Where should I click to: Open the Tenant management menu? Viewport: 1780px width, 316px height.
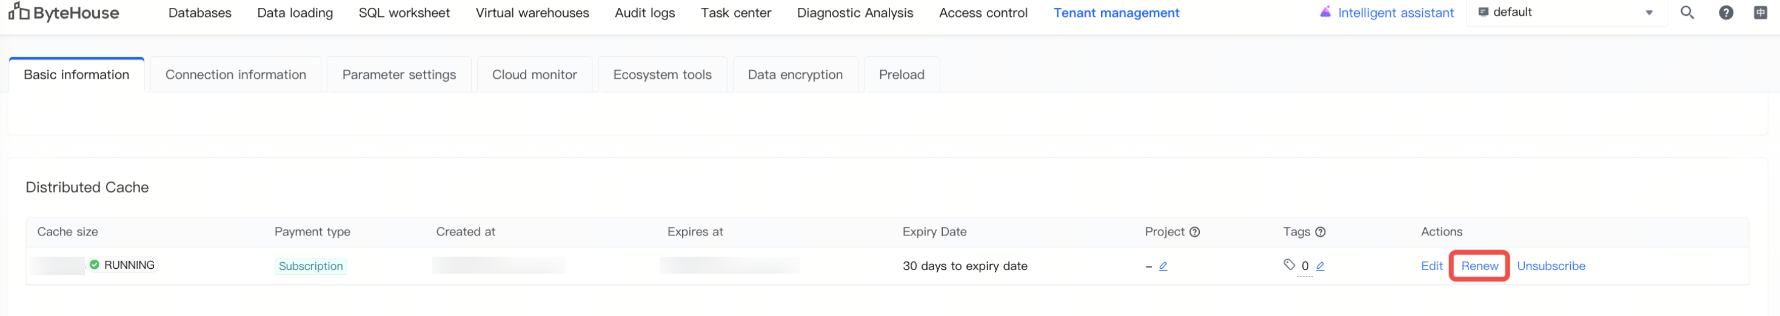(1116, 13)
